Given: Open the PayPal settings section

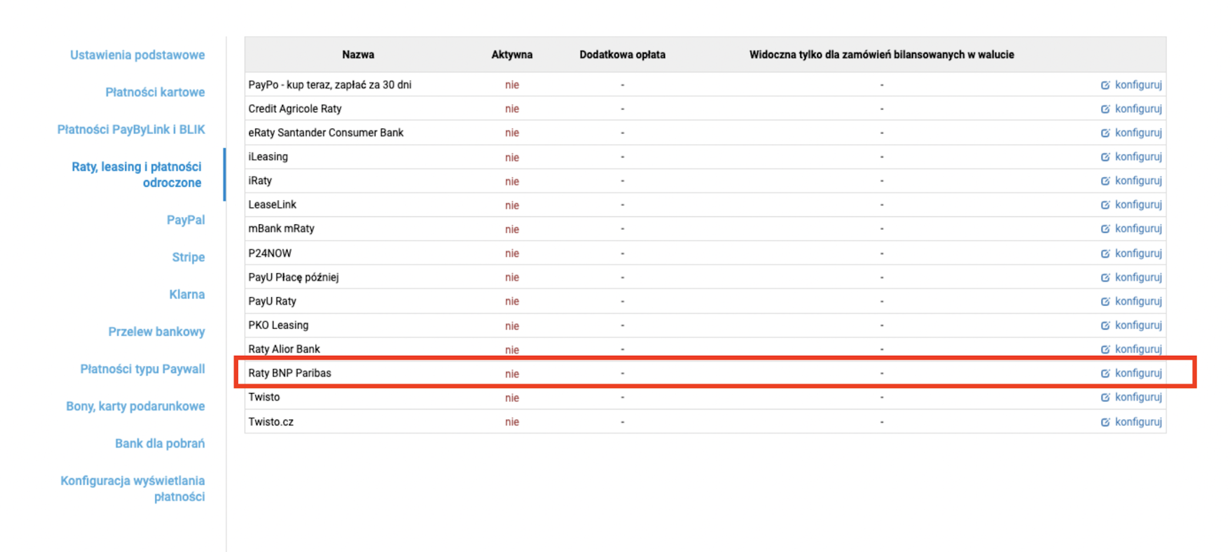Looking at the screenshot, I should (185, 220).
